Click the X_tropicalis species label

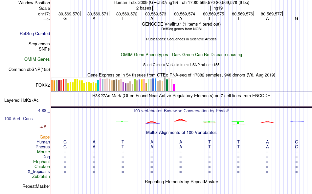pyautogui.click(x=39, y=172)
